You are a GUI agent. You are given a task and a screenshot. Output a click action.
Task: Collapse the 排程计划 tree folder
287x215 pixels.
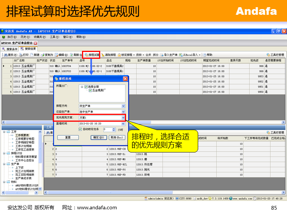coord(4,153)
